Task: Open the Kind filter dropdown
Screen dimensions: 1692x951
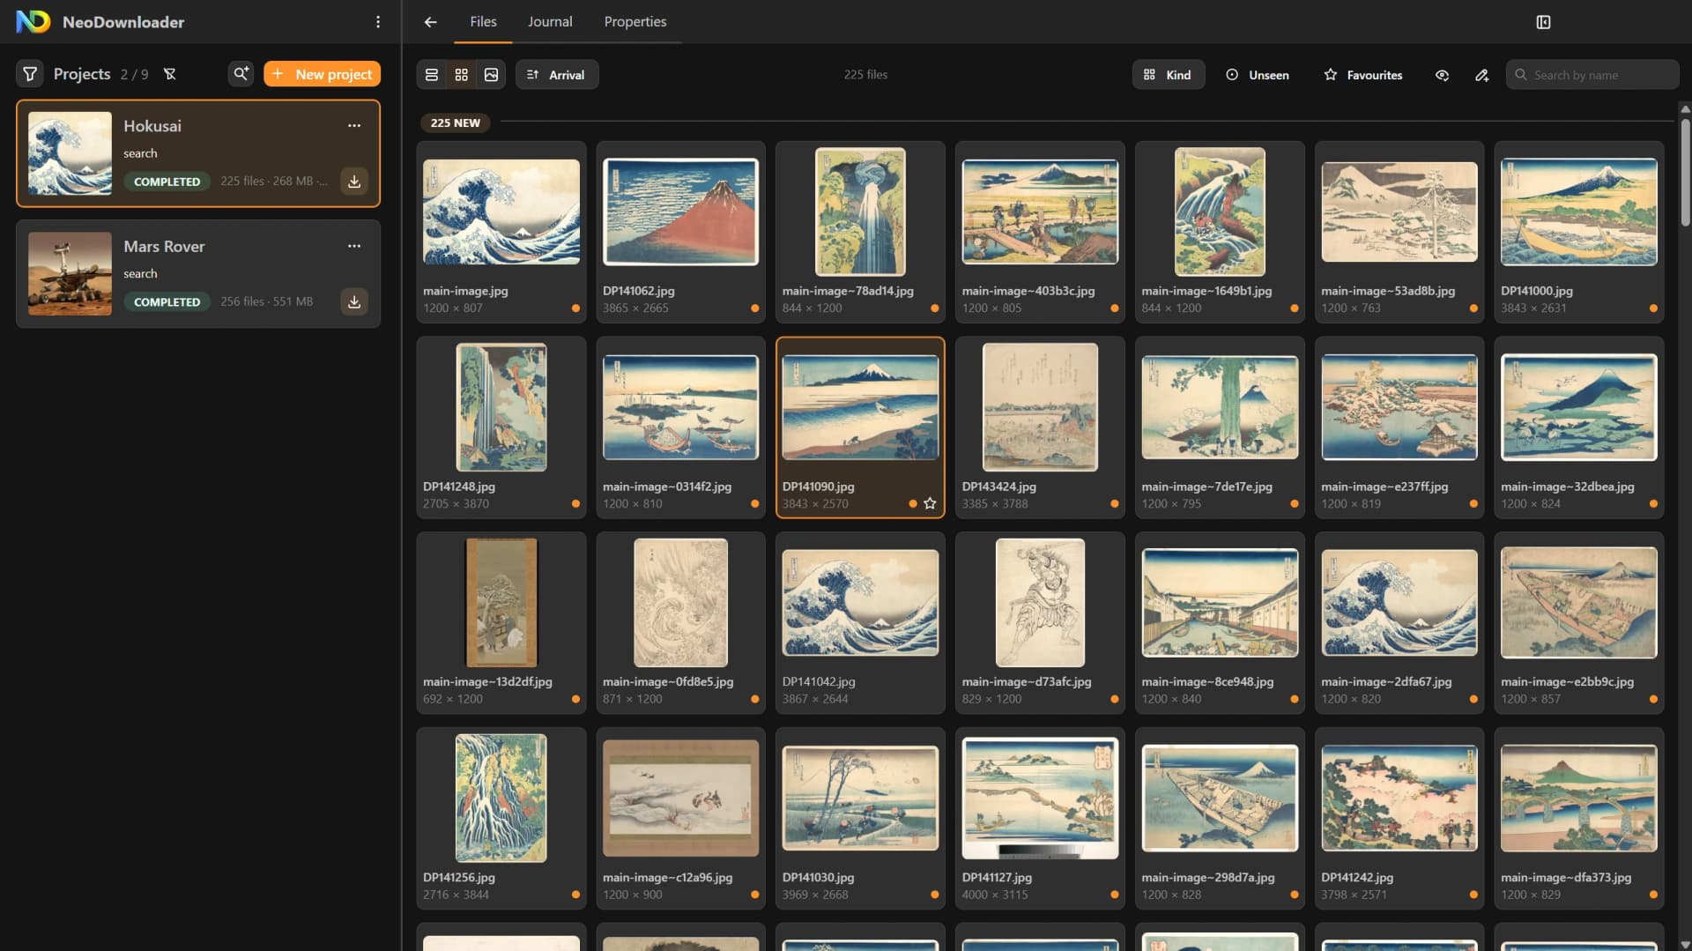Action: 1168,75
